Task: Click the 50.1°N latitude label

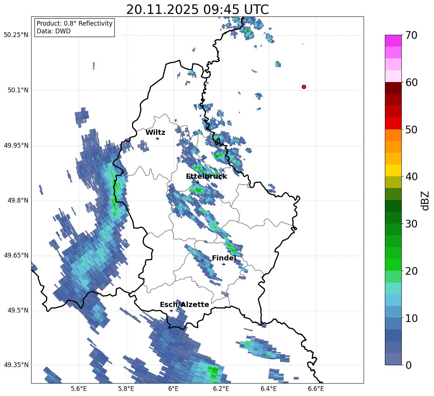Action: [18, 90]
